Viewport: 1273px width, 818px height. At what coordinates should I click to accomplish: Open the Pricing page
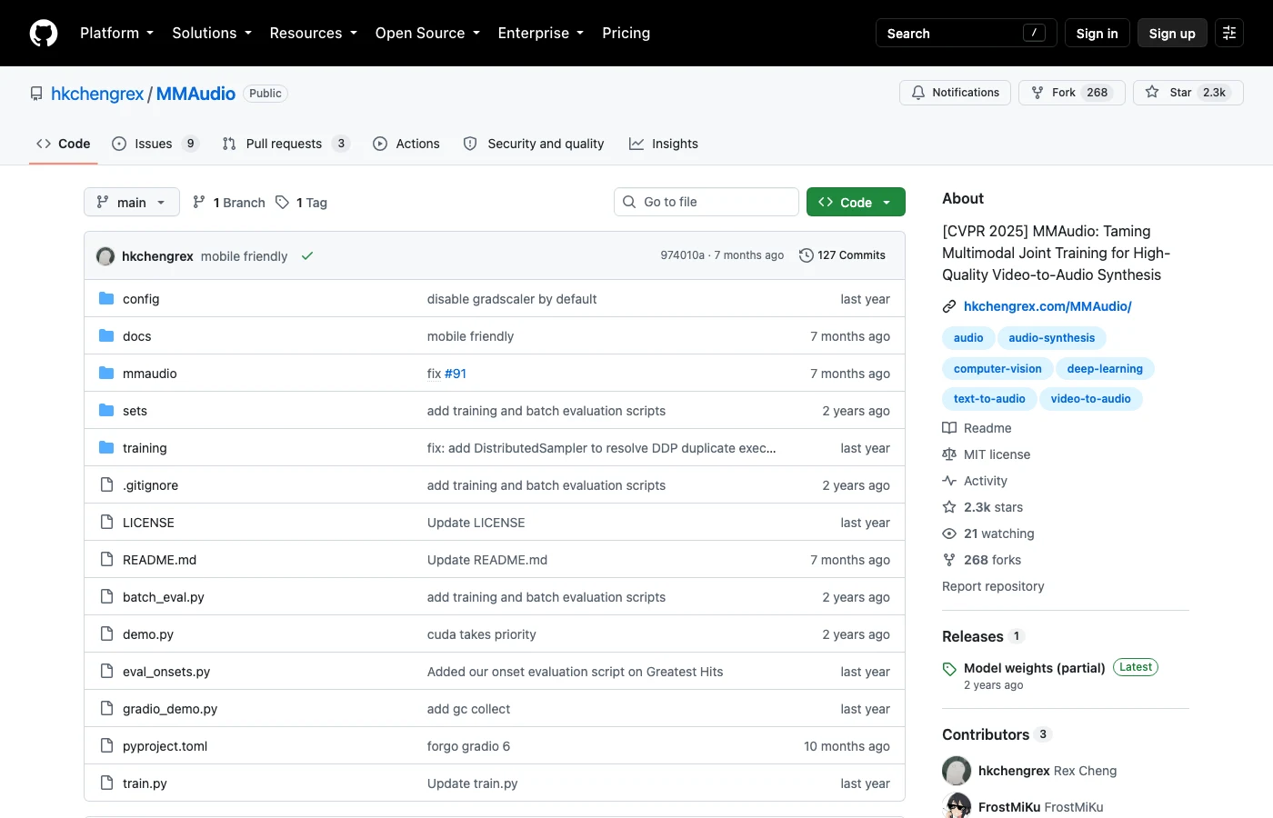[x=626, y=33]
